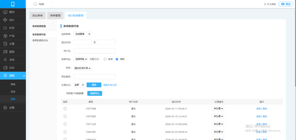This screenshot has width=296, height=140.
Task: Switch to mobile view phone icon
Action: point(13,4)
